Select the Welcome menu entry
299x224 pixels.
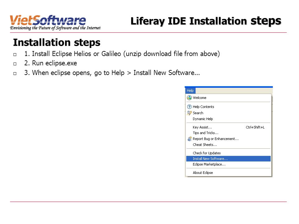coord(228,98)
